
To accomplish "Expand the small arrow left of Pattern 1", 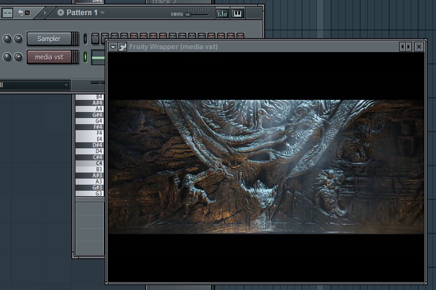I will 45,13.
